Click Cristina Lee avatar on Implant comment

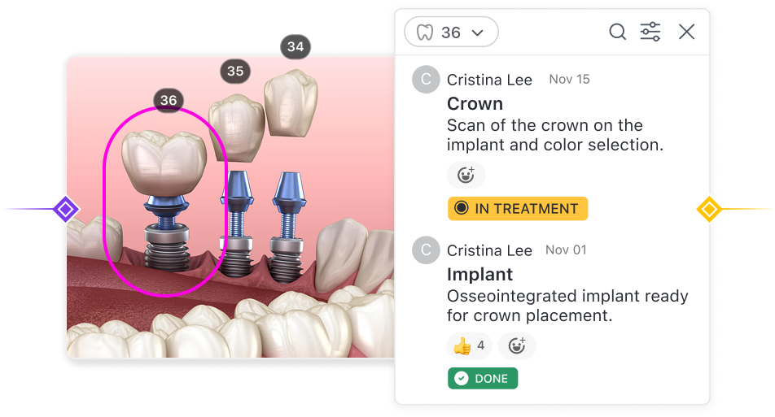(426, 250)
